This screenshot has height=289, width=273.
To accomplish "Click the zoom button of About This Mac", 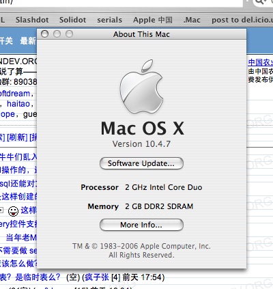I will [69, 34].
